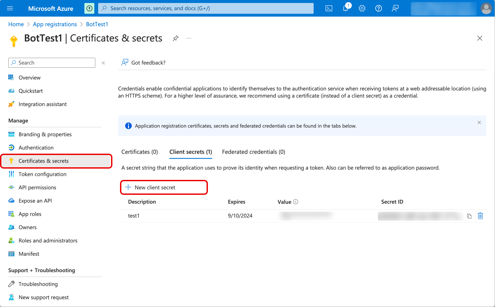
Task: Select Certificates & secrets in sidebar
Action: coord(56,161)
